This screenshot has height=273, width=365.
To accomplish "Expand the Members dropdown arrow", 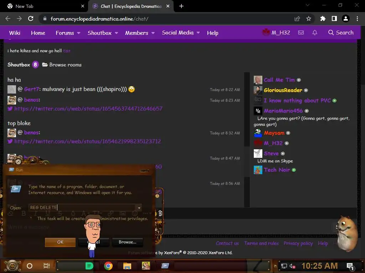I will point(153,33).
